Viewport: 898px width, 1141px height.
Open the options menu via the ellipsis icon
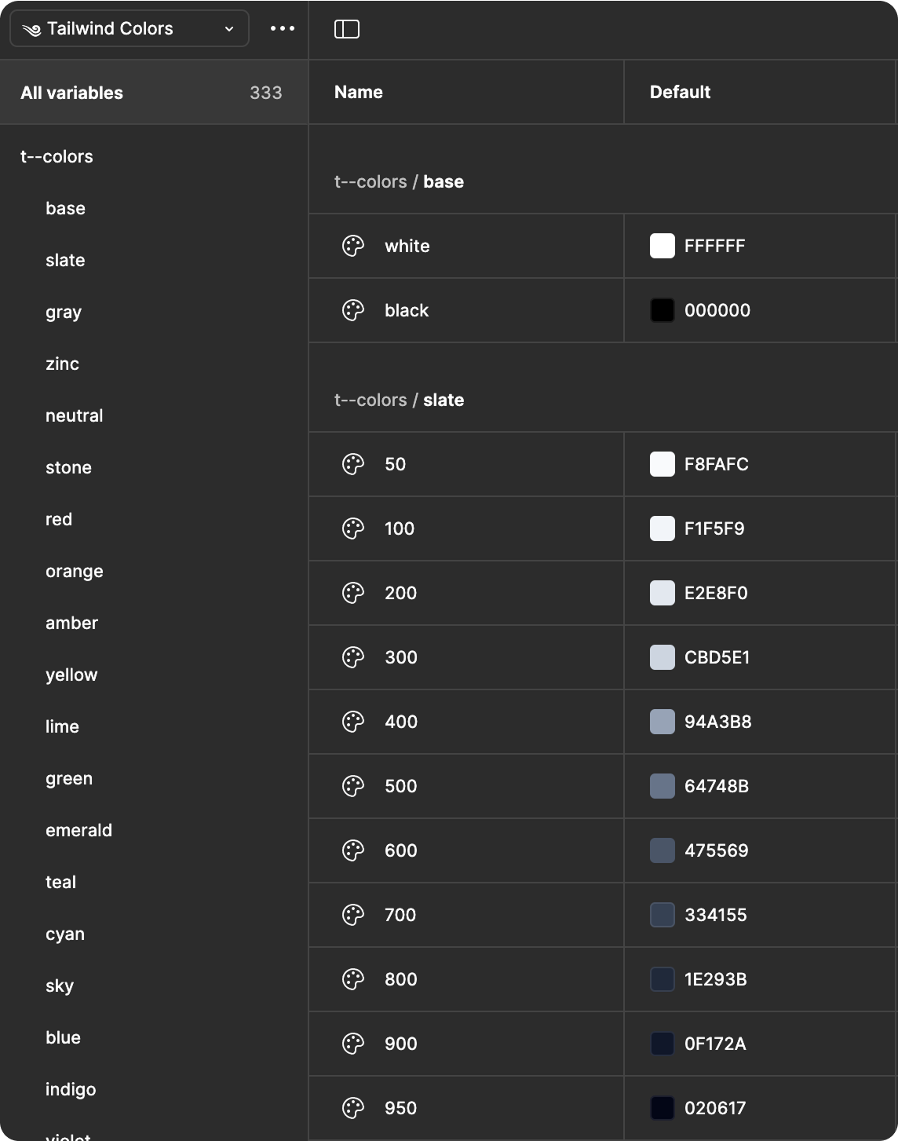pyautogui.click(x=281, y=28)
